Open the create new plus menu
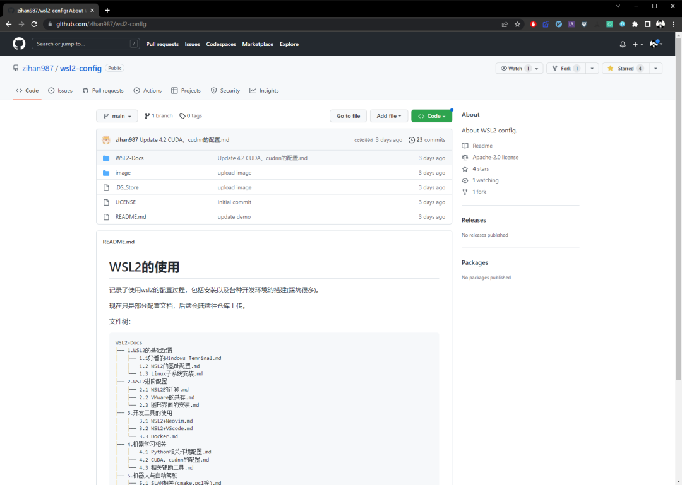This screenshot has height=485, width=682. click(x=638, y=44)
